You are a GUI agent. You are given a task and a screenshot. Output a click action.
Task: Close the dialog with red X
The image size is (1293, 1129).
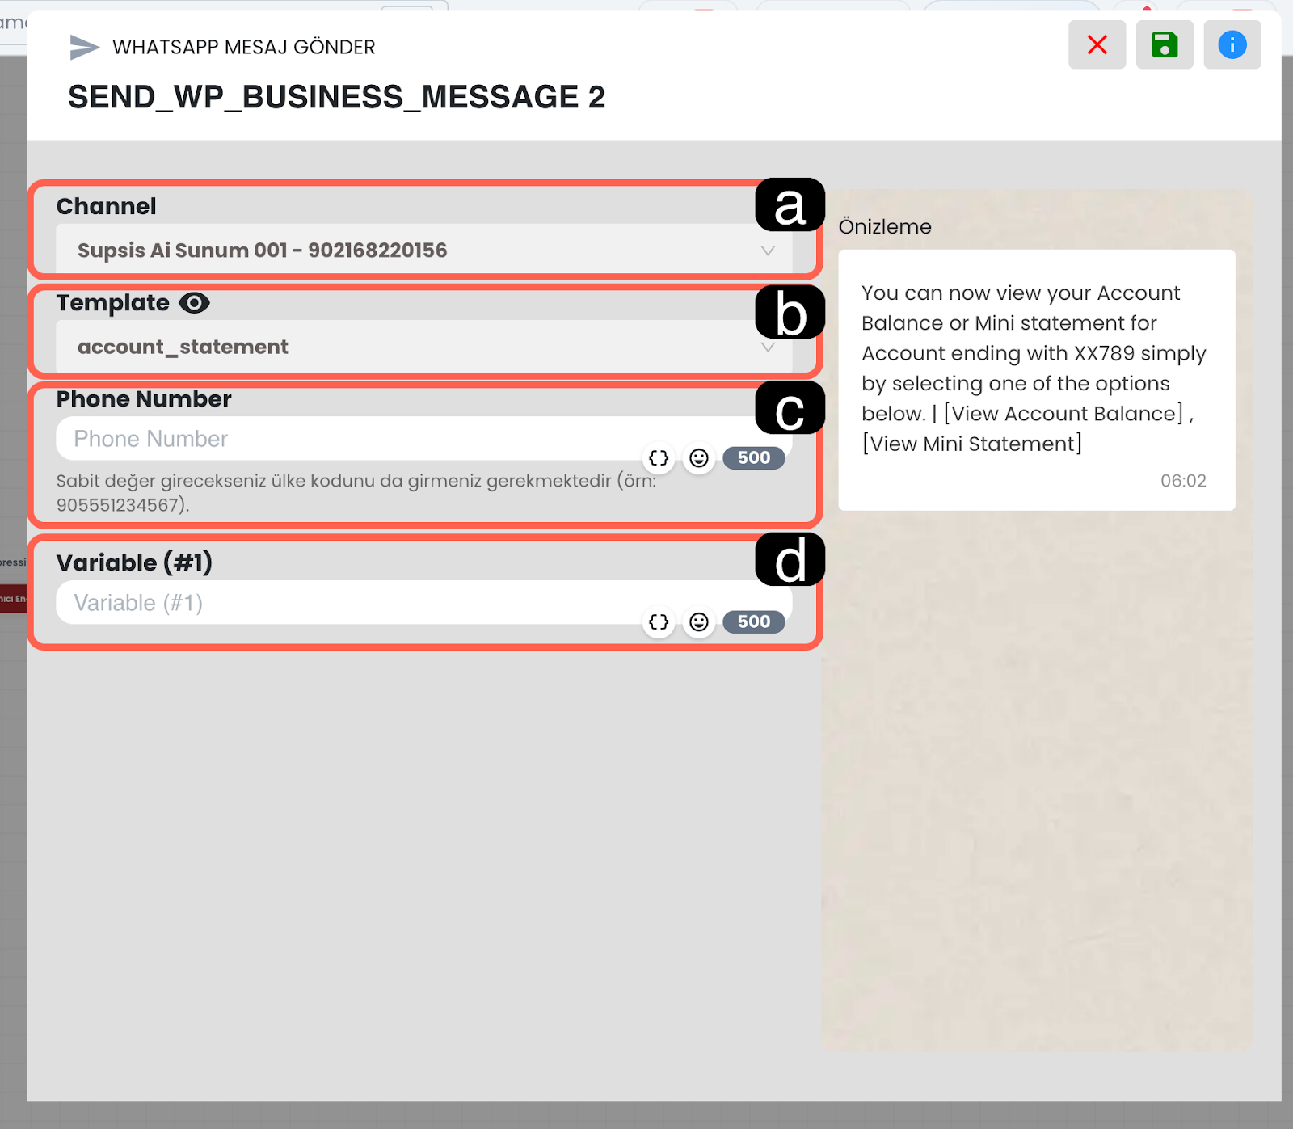click(1097, 45)
